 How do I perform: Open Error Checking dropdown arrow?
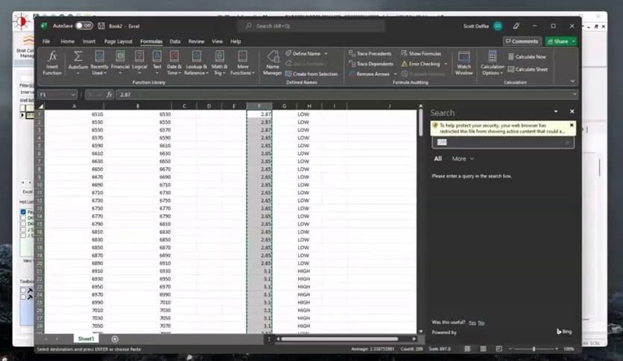click(446, 63)
